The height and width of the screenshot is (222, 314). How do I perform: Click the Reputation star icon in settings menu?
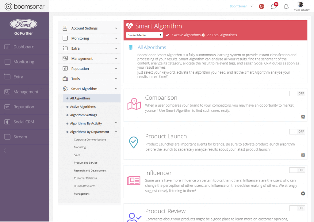(x=65, y=68)
